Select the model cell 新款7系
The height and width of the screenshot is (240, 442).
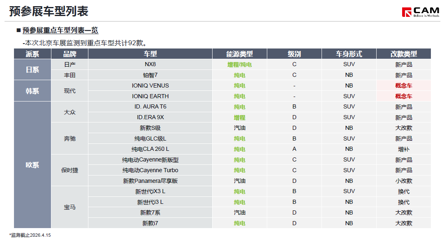(x=150, y=213)
